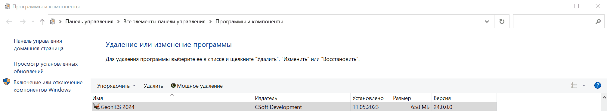Click the search magnifier icon
607x111 pixels.
[x=598, y=21]
